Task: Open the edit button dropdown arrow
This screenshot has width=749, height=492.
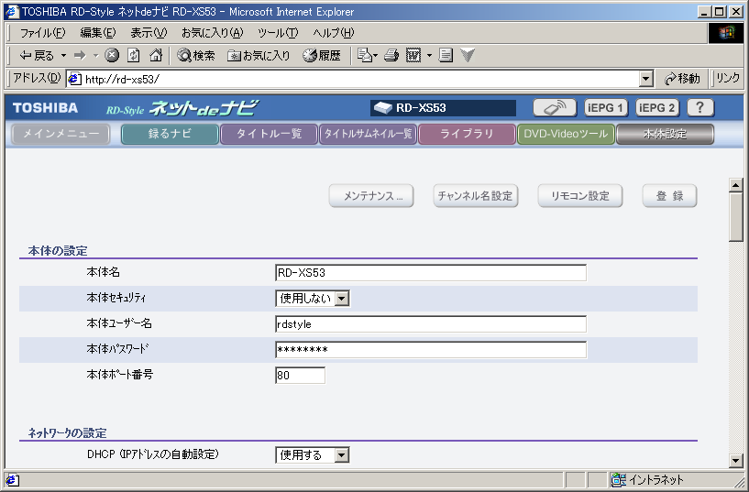Action: pos(429,56)
